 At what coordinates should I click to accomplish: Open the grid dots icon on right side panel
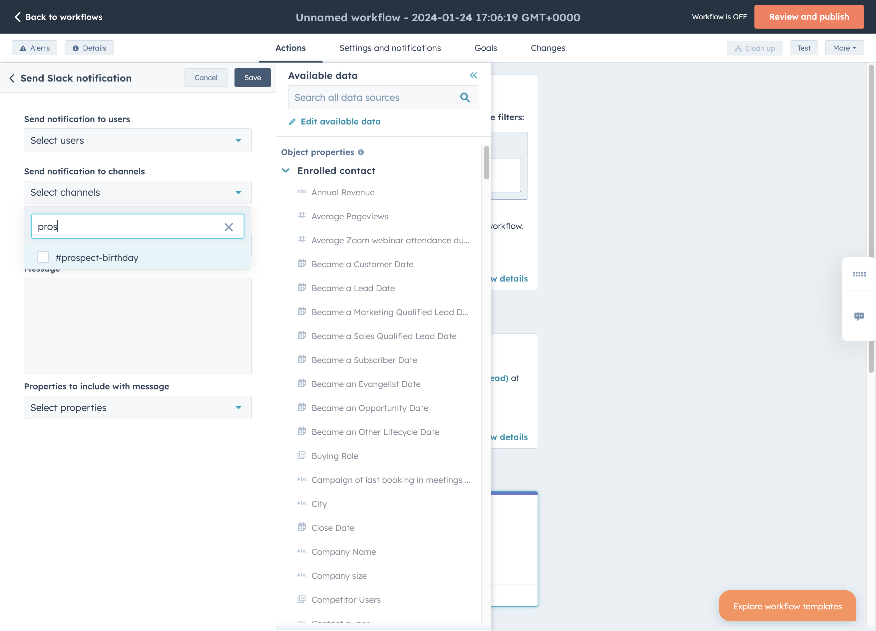[x=859, y=274]
